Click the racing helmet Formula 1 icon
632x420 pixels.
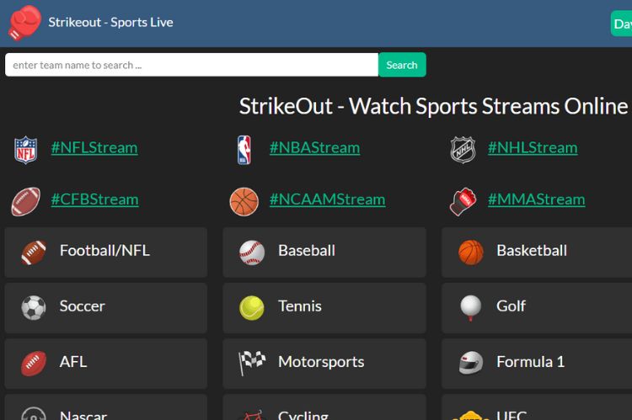pos(471,363)
